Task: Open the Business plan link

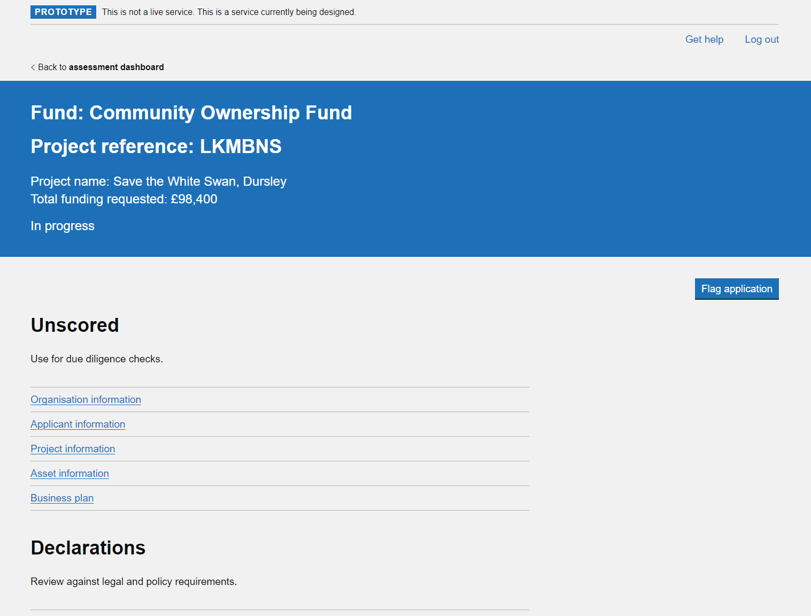Action: tap(62, 498)
